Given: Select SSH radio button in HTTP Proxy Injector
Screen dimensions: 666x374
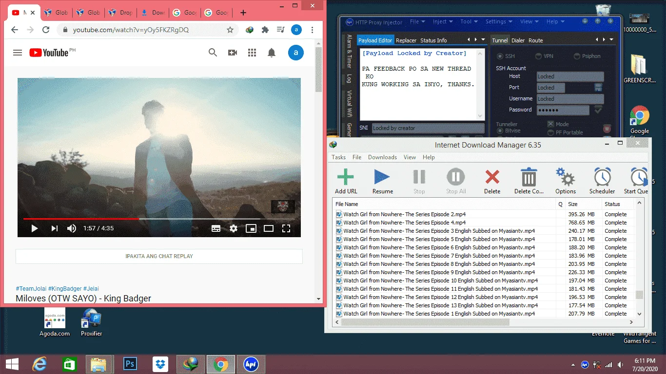Looking at the screenshot, I should 500,56.
